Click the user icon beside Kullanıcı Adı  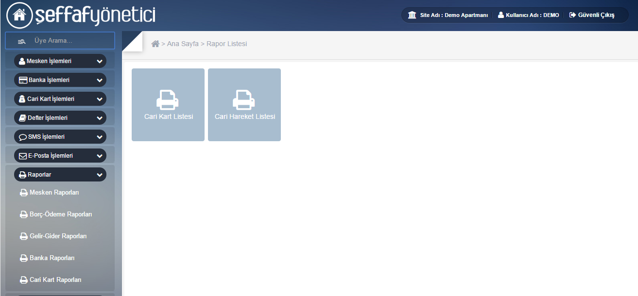click(x=501, y=15)
